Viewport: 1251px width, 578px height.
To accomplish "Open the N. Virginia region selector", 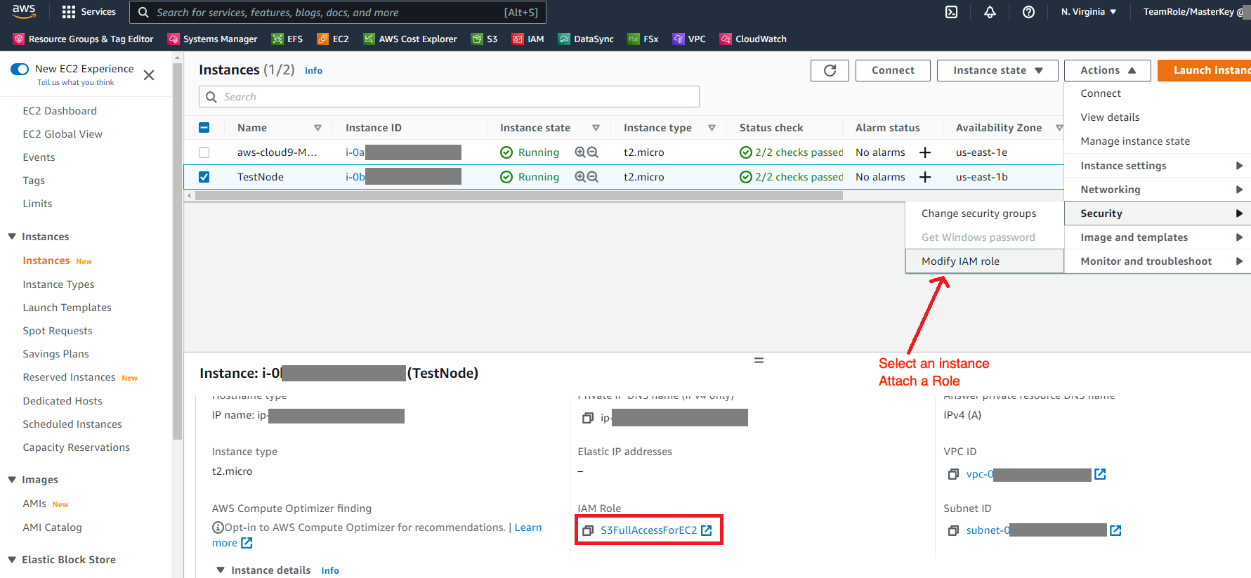I will click(1088, 12).
